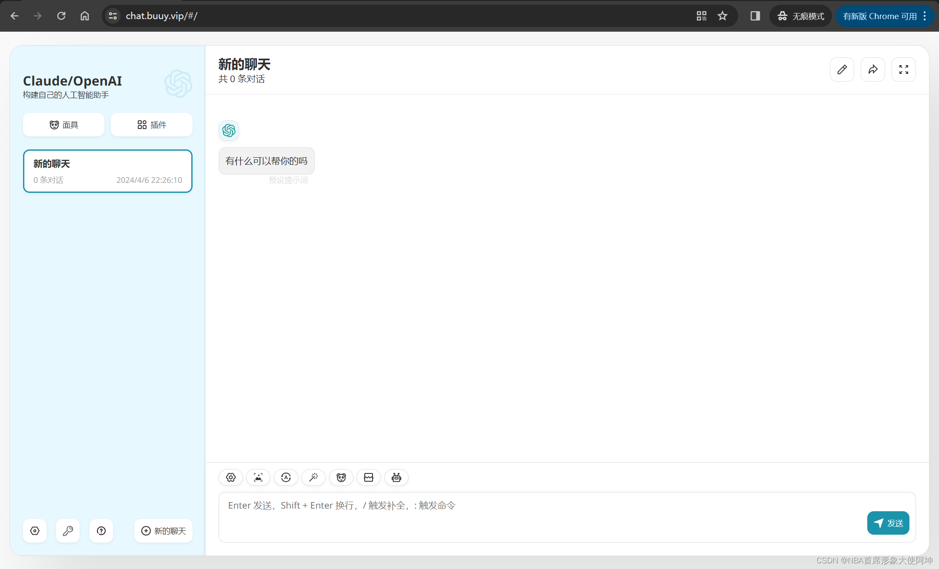Screen dimensions: 939x569
Task: Share the conversation with arrow icon
Action: (x=873, y=69)
